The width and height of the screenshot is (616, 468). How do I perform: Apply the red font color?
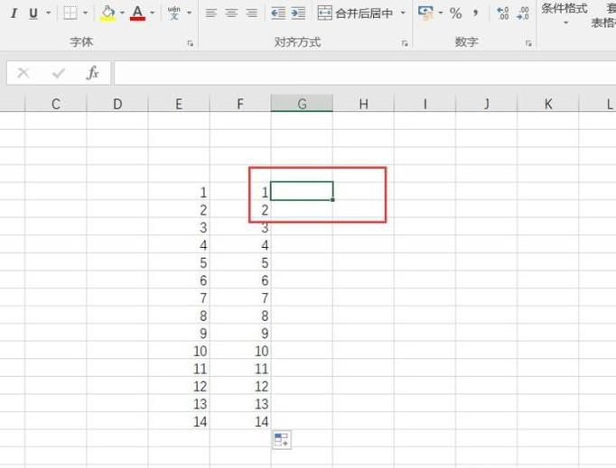137,14
